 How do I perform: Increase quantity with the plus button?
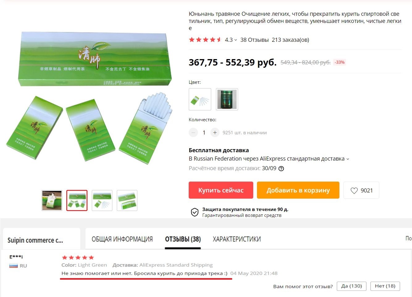click(x=215, y=132)
